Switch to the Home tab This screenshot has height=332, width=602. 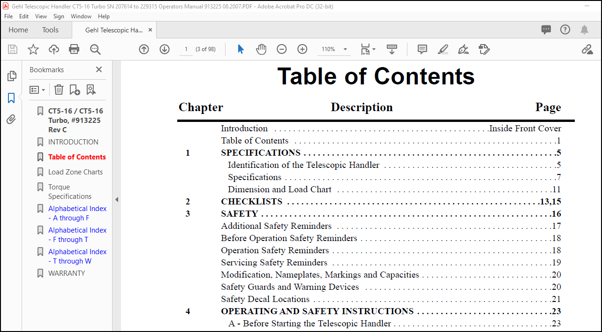(x=18, y=30)
